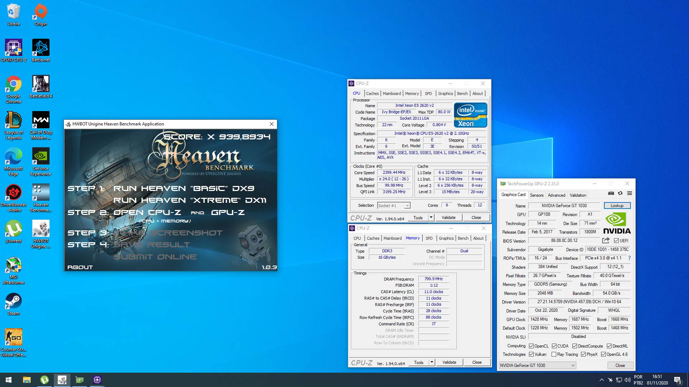Switch to the Mainboard tab in upper CPU-Z
This screenshot has width=689, height=387.
tap(392, 94)
